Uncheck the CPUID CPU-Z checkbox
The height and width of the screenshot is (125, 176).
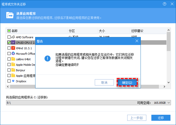point(9,42)
